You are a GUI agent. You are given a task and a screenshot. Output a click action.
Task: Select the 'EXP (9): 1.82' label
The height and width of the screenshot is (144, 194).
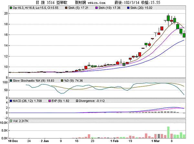click(x=60, y=101)
